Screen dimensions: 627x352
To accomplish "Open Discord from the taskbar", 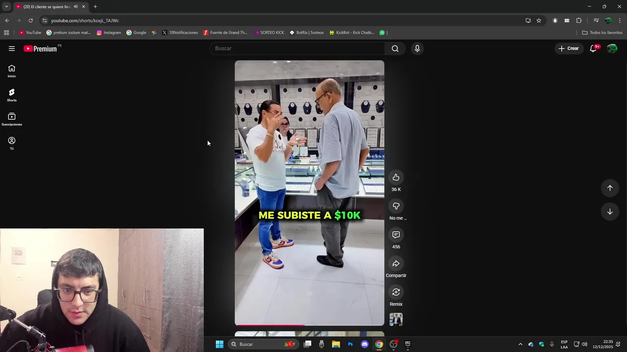I will click(x=364, y=344).
